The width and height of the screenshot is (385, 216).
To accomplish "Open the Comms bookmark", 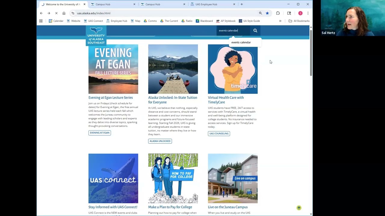I will coord(150,21).
